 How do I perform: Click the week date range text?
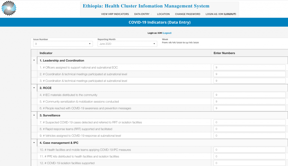[x=180, y=43]
